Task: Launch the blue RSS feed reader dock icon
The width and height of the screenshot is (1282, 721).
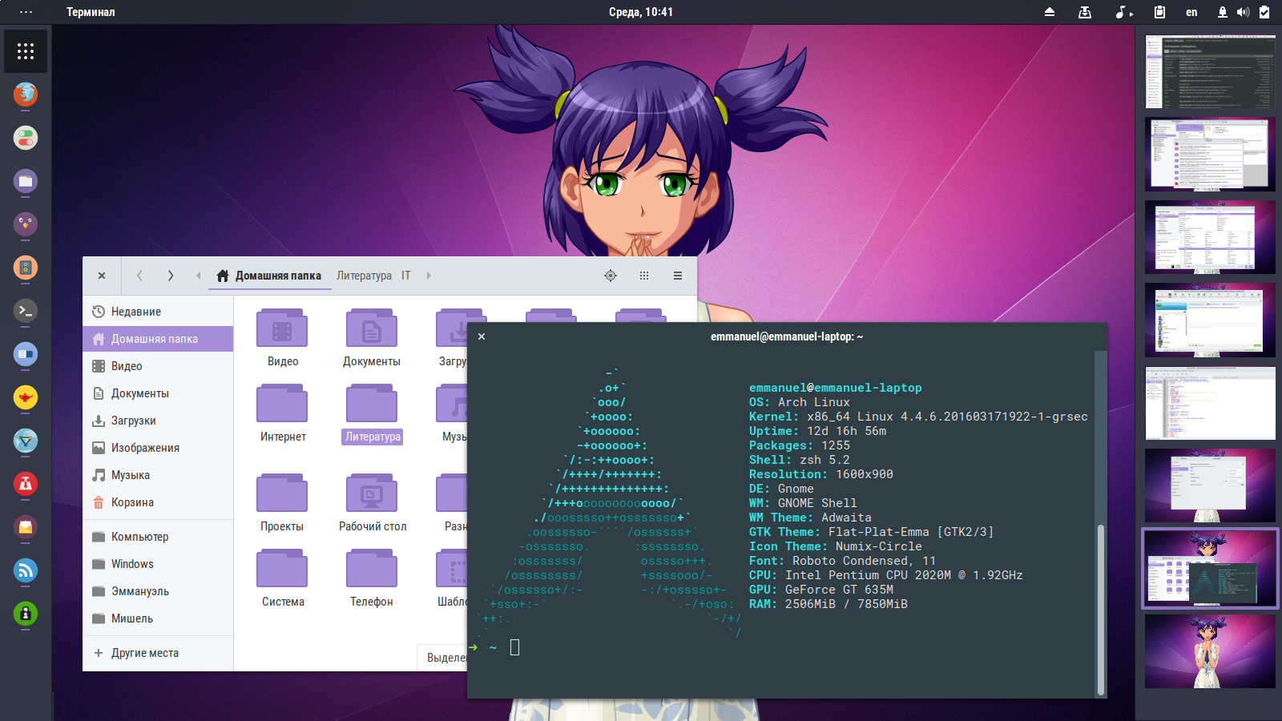Action: point(26,570)
